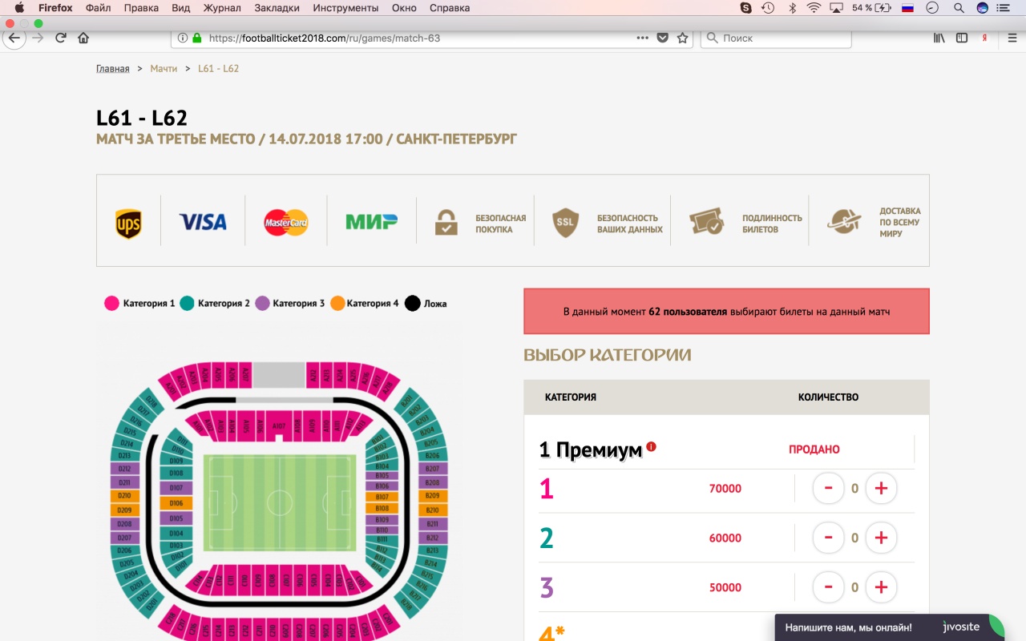The height and width of the screenshot is (641, 1026).
Task: Go to Firefox home page icon
Action: 83,38
